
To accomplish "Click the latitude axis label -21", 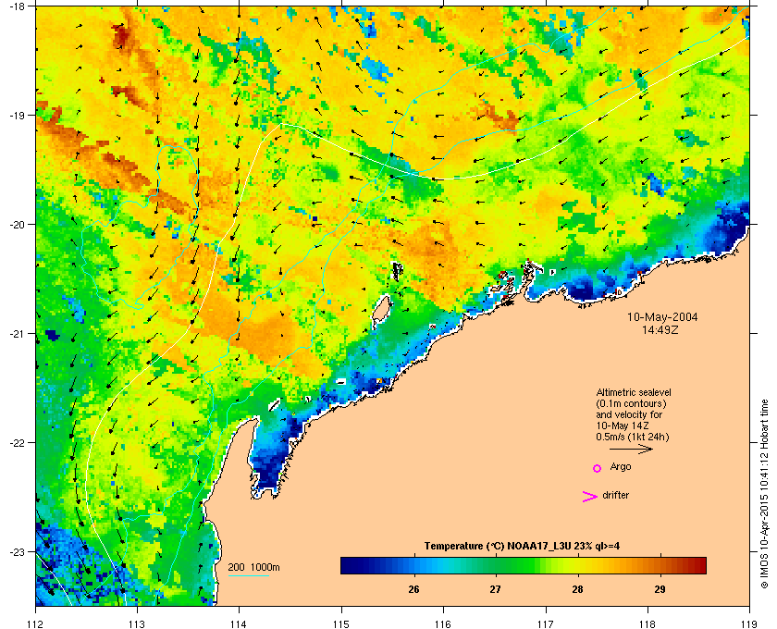I will click(18, 334).
